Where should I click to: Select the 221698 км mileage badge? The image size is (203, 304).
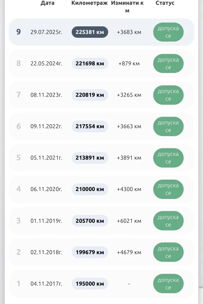click(90, 63)
